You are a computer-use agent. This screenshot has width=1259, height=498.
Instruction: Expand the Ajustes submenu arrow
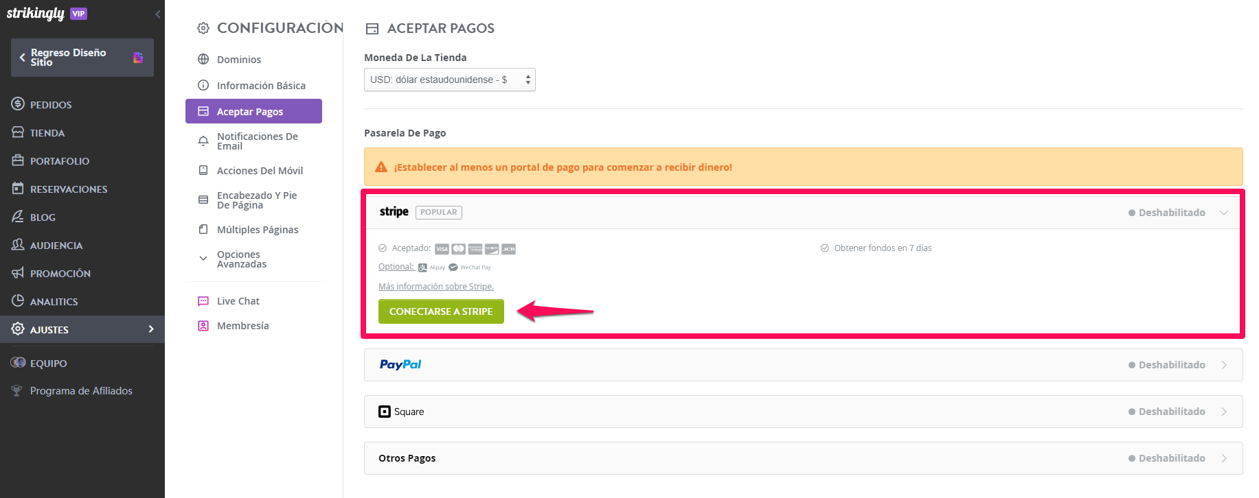(x=151, y=329)
